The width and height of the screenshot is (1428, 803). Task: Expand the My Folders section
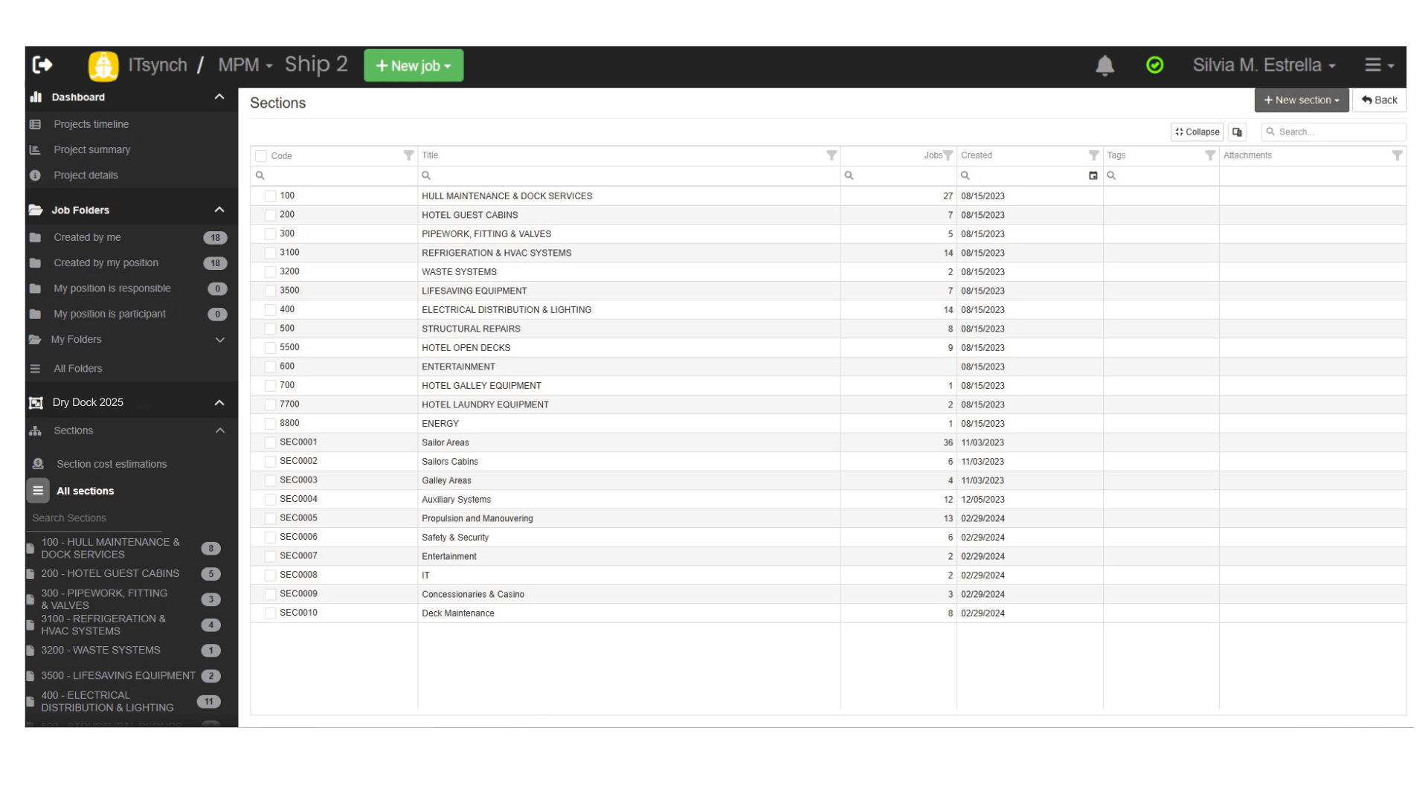coord(219,340)
